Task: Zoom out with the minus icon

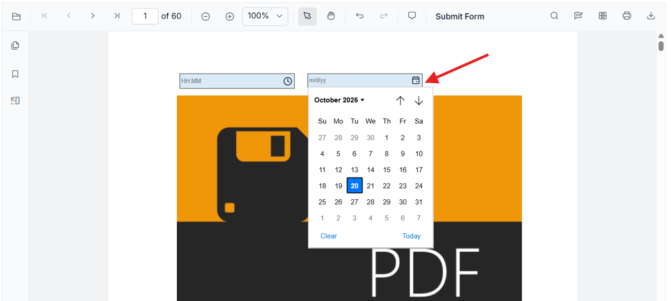Action: coord(205,16)
